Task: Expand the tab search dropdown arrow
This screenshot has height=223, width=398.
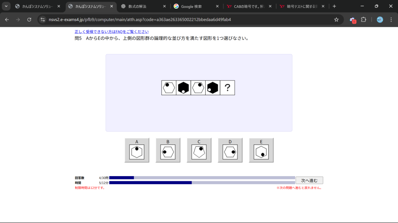Action: 6,6
